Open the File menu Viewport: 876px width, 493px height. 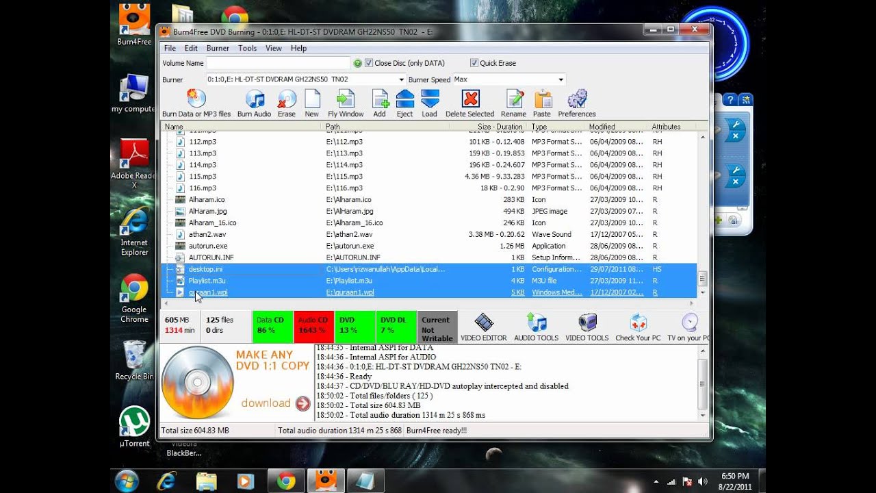170,48
